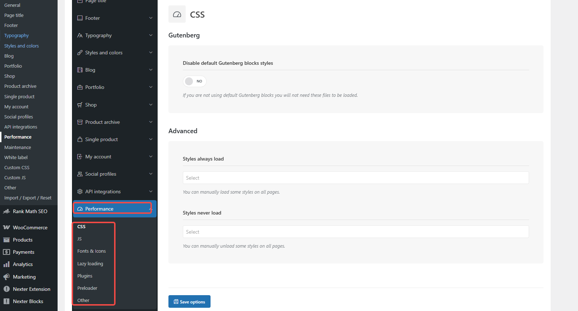Open Import / Export / Reset link

click(x=28, y=198)
